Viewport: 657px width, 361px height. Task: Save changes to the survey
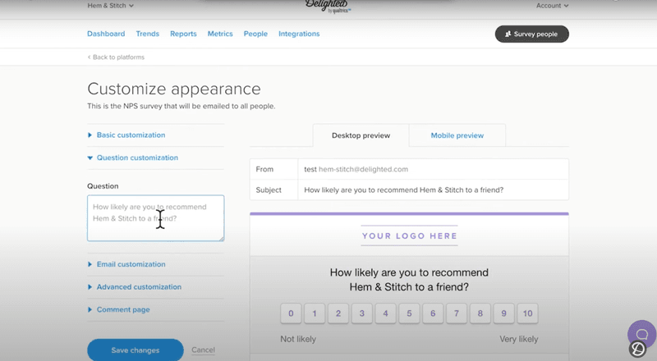click(x=136, y=350)
